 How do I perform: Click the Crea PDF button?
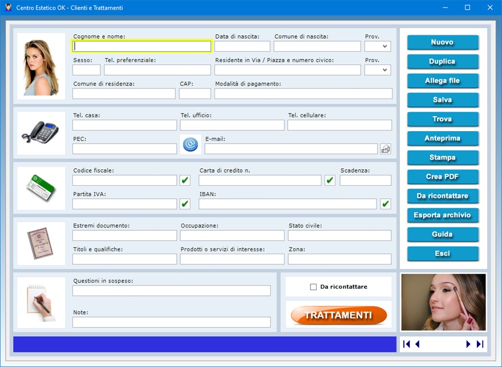(x=443, y=177)
